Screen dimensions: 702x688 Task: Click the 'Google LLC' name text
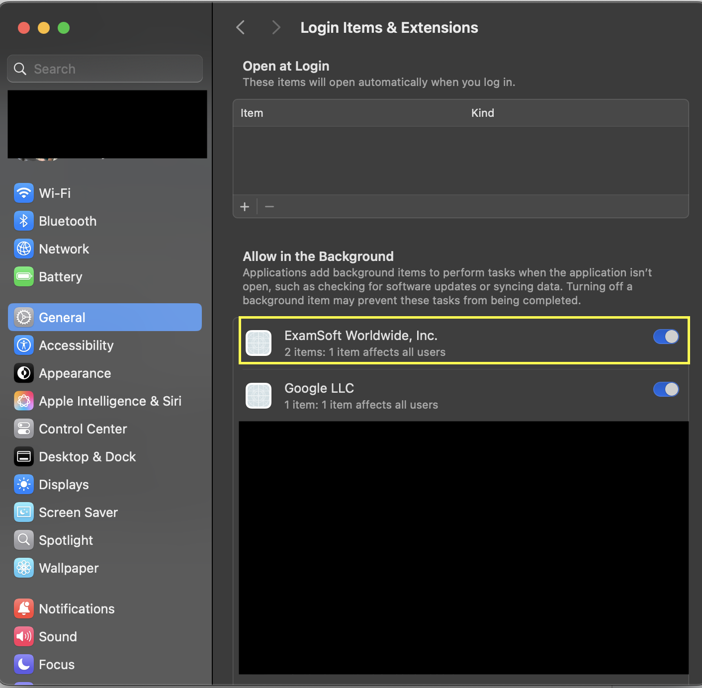pos(319,388)
